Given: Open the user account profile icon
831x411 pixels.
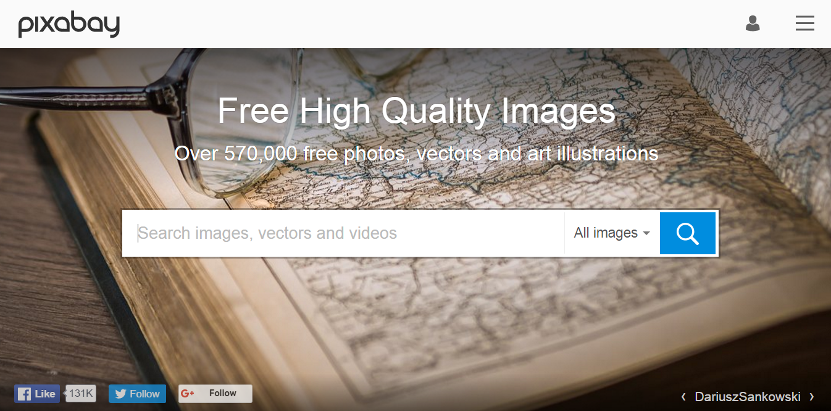Looking at the screenshot, I should click(x=753, y=23).
